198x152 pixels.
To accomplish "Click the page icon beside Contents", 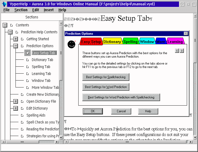I will [x=11, y=25].
